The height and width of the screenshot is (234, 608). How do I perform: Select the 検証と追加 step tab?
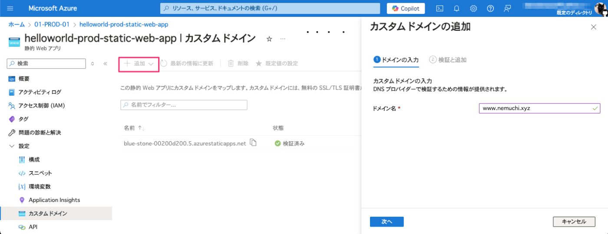(x=448, y=60)
